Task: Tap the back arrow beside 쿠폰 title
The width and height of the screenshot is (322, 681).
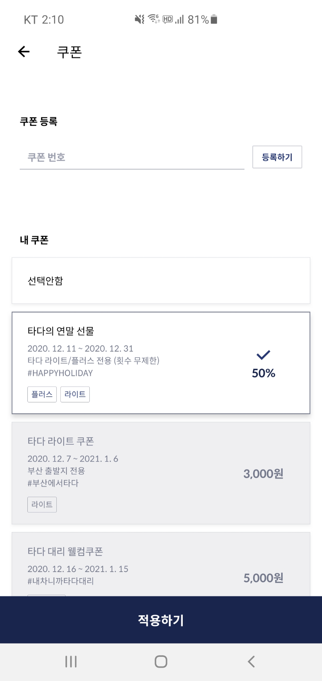Action: click(24, 52)
